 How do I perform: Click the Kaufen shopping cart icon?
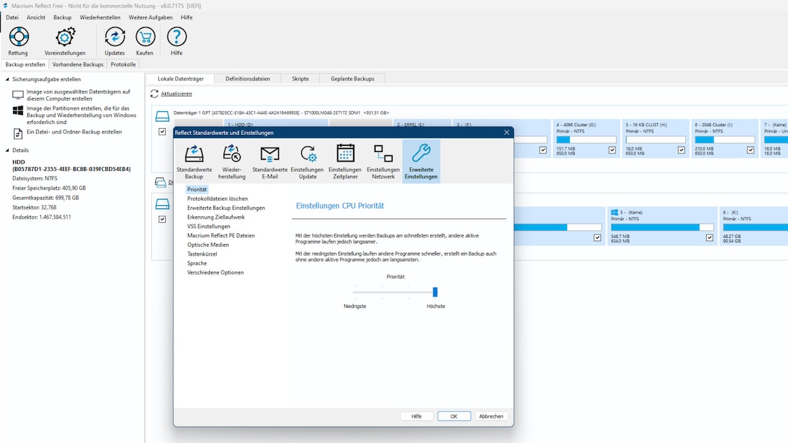point(145,37)
